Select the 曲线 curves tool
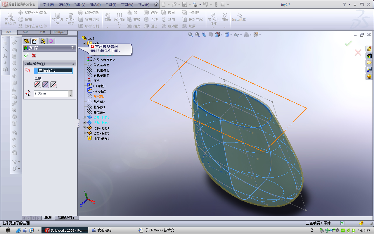The height and width of the screenshot is (234, 374). point(225,18)
